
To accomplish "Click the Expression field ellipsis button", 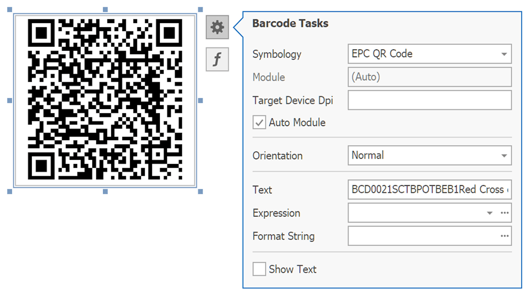I will point(504,213).
